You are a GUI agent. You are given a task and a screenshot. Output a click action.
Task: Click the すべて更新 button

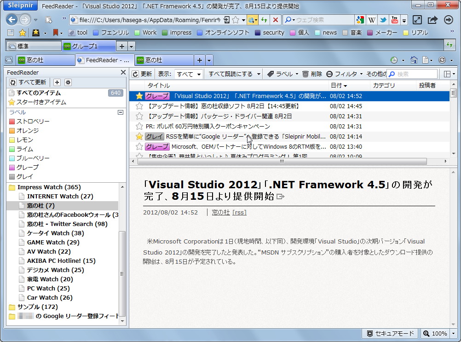coord(28,82)
